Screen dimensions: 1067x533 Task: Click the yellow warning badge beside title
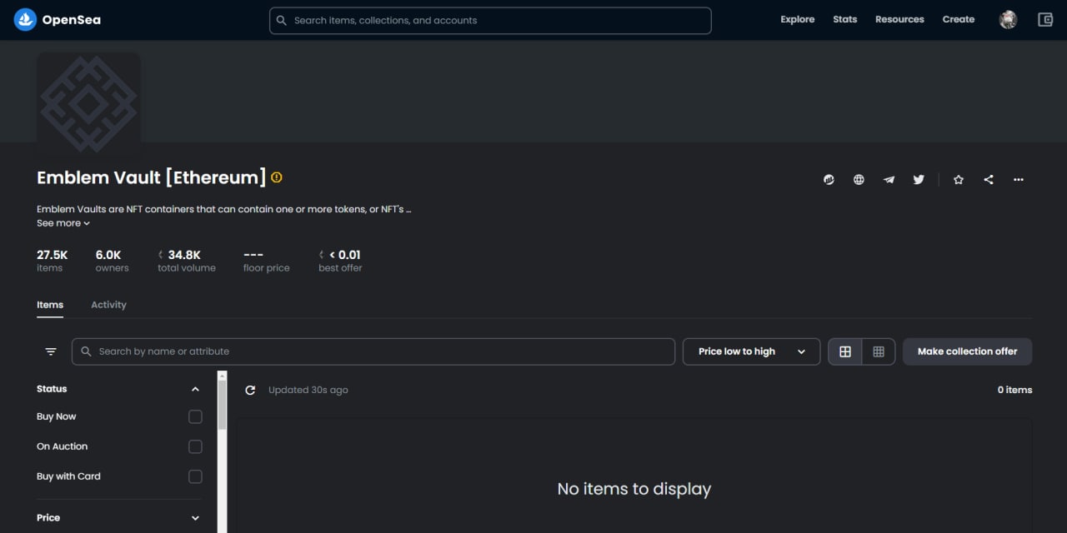click(x=277, y=177)
